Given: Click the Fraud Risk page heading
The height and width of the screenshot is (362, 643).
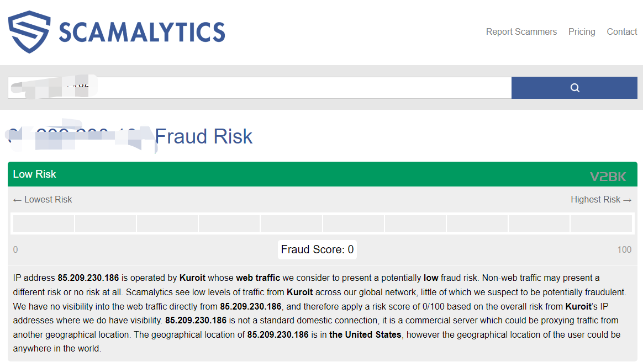Looking at the screenshot, I should pos(203,136).
